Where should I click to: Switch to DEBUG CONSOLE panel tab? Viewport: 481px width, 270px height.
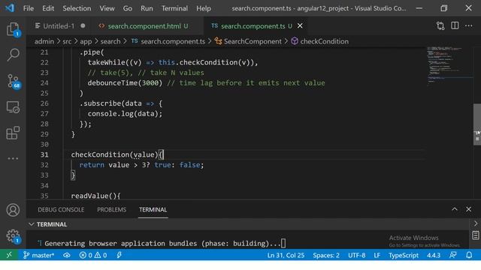click(61, 210)
